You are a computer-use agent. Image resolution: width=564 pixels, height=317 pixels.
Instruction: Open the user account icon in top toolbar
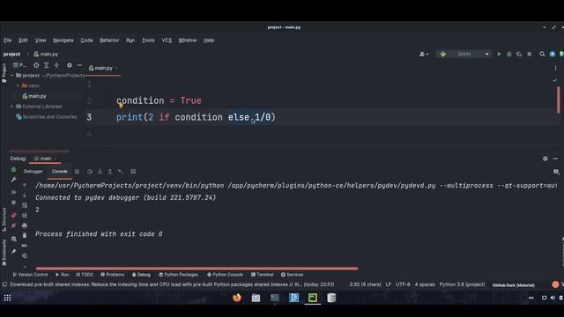tap(423, 54)
